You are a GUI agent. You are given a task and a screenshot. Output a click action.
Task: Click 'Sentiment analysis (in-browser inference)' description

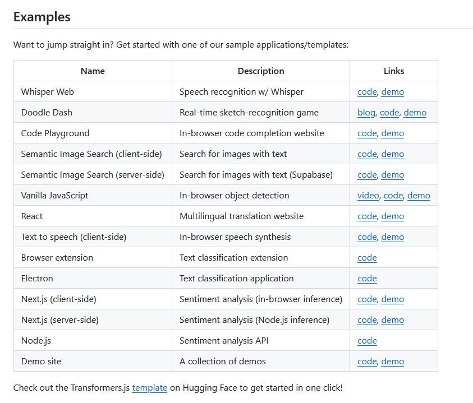tap(261, 299)
